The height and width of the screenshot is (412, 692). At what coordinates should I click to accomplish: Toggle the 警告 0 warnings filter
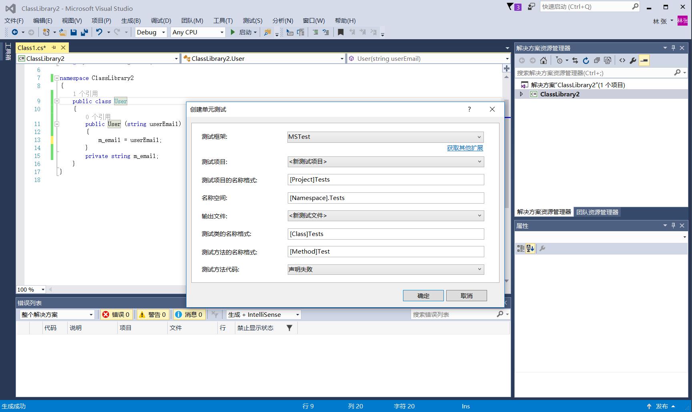point(152,315)
